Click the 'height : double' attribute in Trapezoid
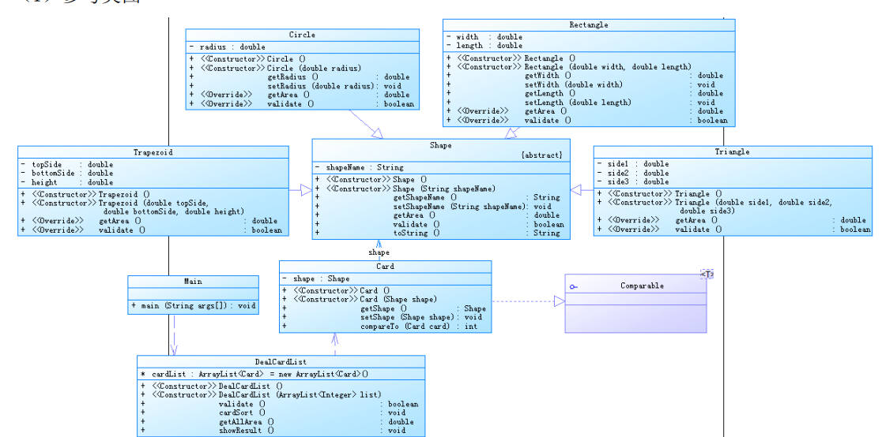882x437 pixels. coord(72,182)
